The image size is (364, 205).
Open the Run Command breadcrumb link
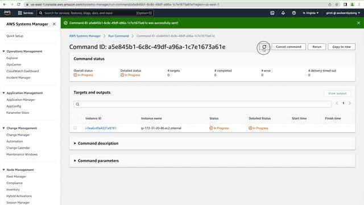pos(118,36)
